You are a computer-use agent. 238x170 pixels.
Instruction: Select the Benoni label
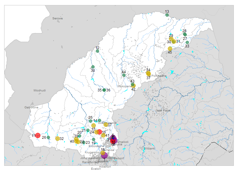coord(119,158)
